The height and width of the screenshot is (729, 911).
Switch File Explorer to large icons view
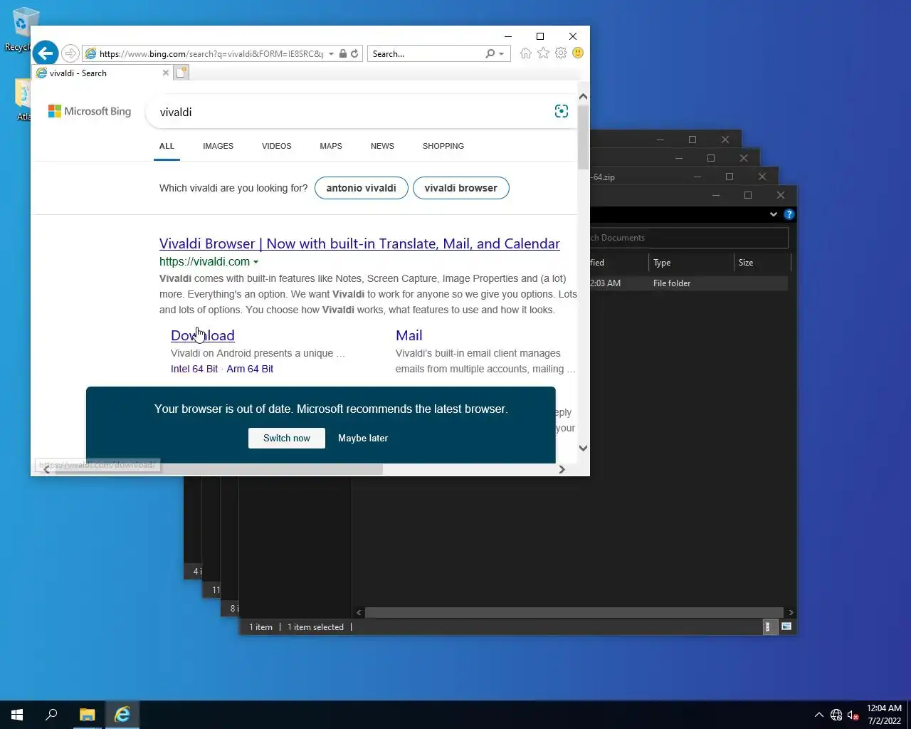pos(786,627)
